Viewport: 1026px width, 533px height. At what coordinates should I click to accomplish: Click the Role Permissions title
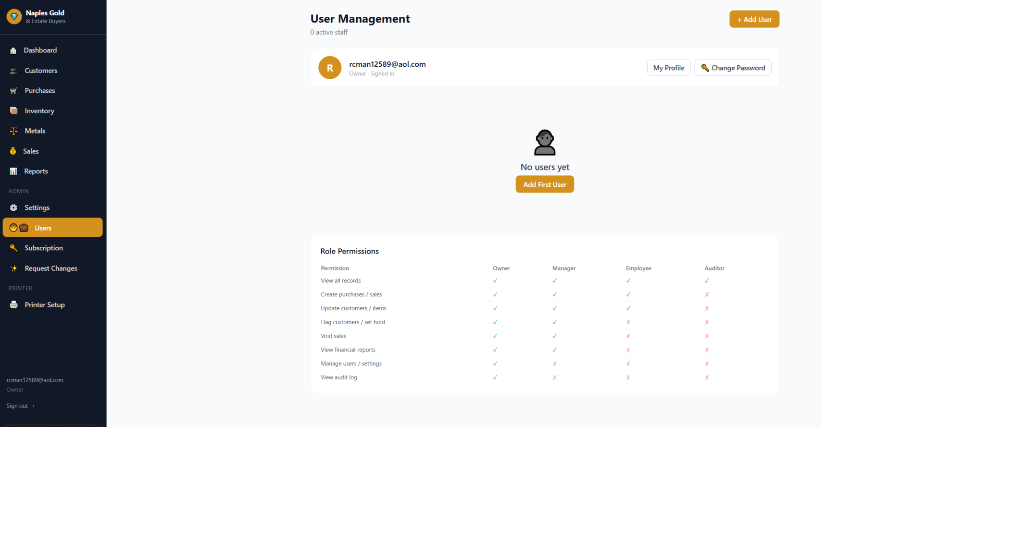click(350, 251)
